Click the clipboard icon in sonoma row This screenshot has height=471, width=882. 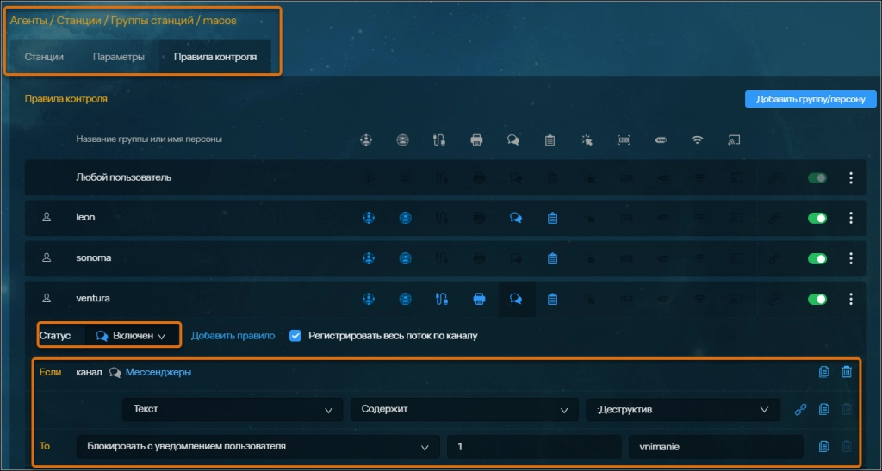click(x=551, y=258)
